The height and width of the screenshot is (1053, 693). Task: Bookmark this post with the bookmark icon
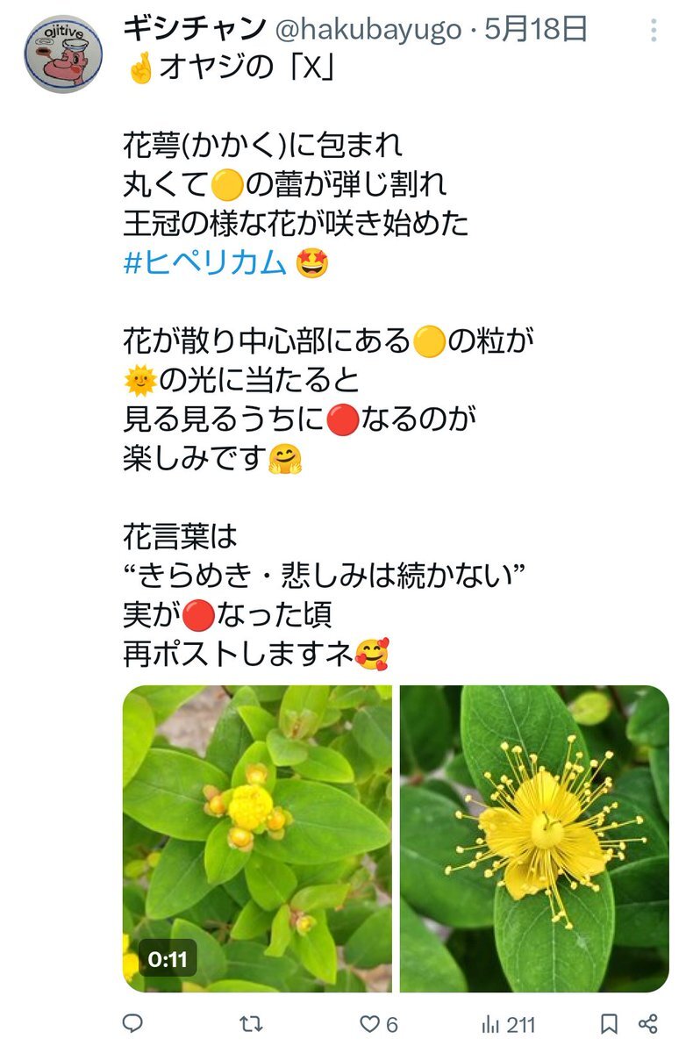coord(609,1023)
